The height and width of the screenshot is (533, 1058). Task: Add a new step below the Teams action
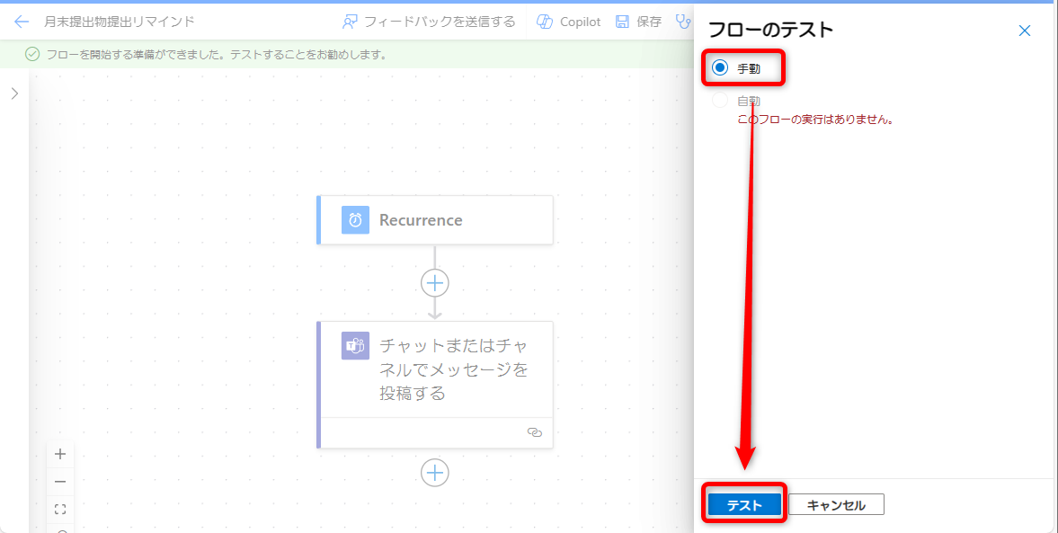coord(435,472)
